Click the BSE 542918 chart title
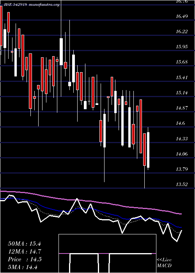This screenshot has width=195, height=273. click(15, 5)
